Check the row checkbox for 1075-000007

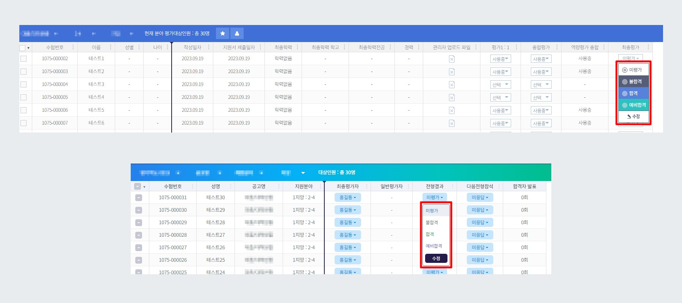23,123
